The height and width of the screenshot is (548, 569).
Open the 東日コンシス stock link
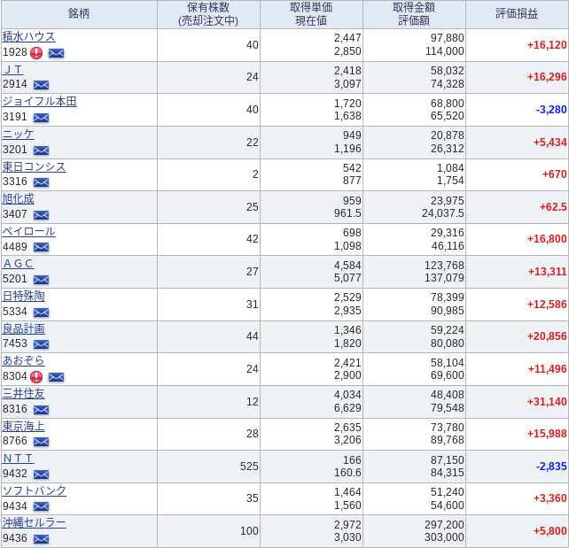34,166
